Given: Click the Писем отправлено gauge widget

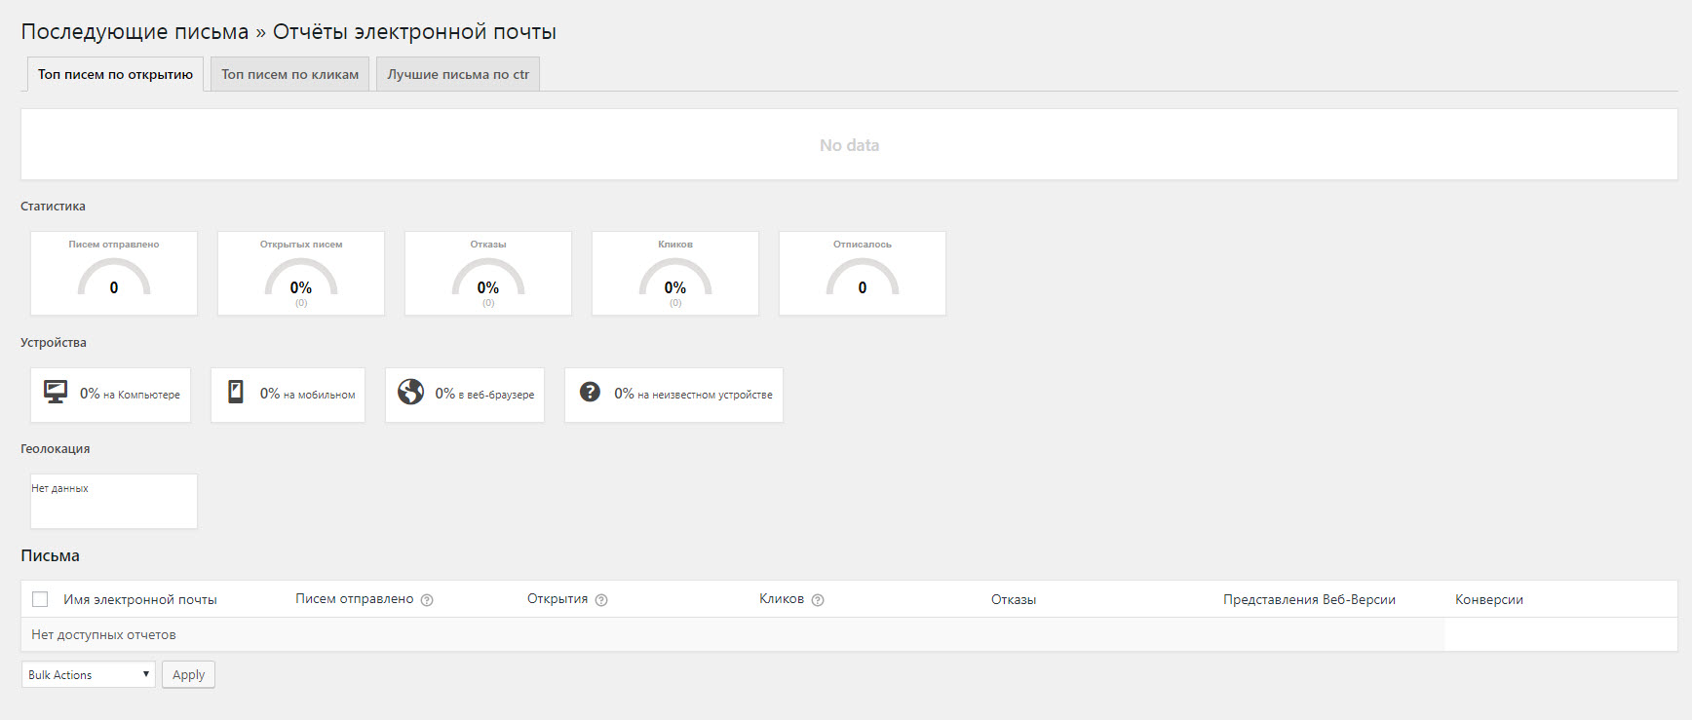Looking at the screenshot, I should tap(114, 274).
